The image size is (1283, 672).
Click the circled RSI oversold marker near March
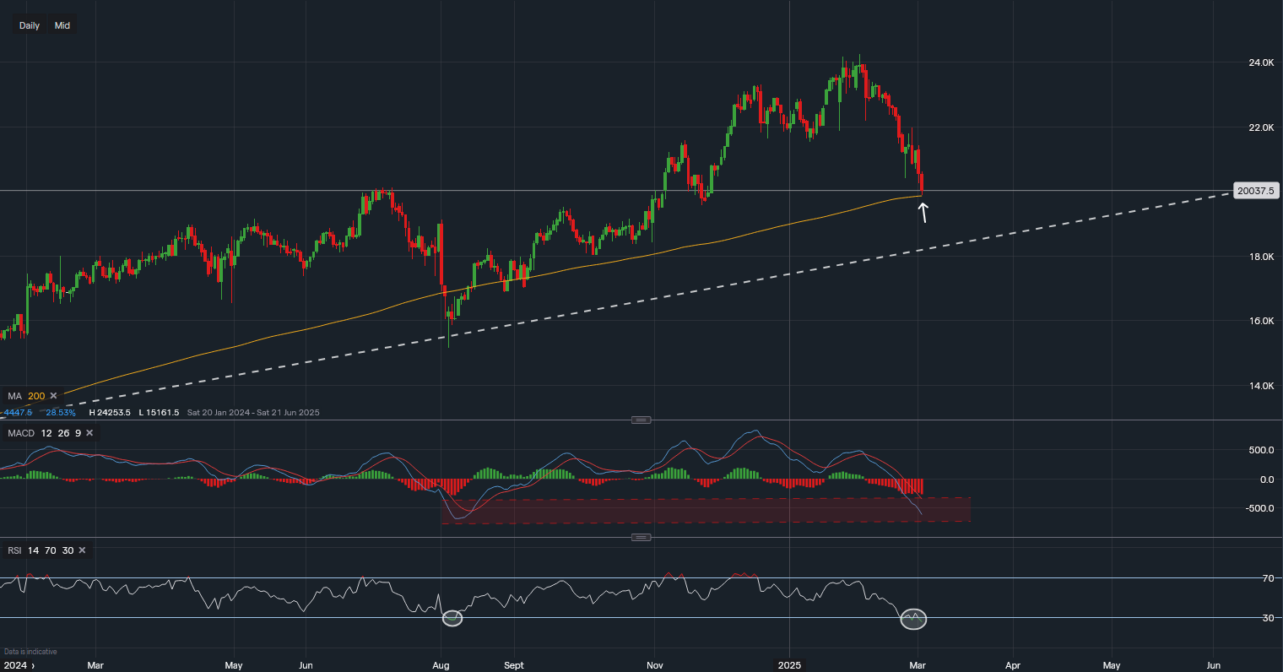(914, 619)
